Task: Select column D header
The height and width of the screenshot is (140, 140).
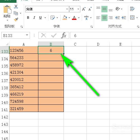Action: tap(98, 44)
